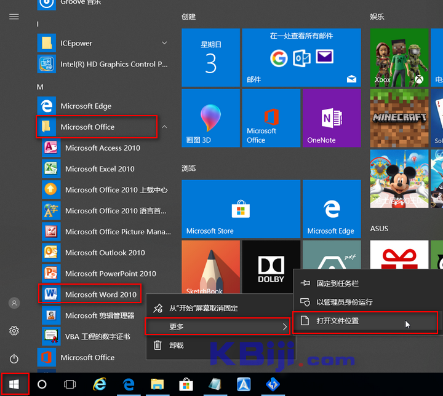Jump to letter I section header

click(x=38, y=25)
